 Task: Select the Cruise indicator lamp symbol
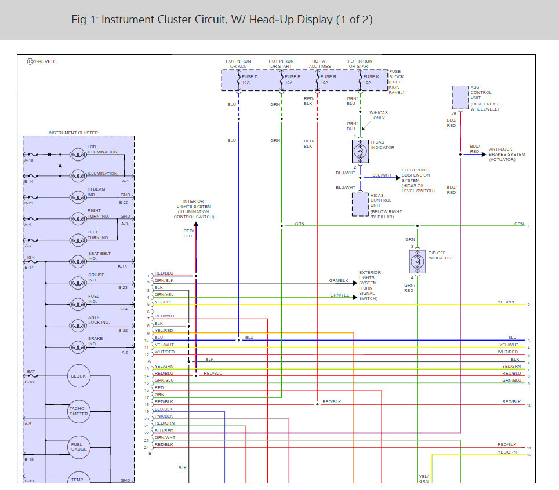(x=77, y=282)
